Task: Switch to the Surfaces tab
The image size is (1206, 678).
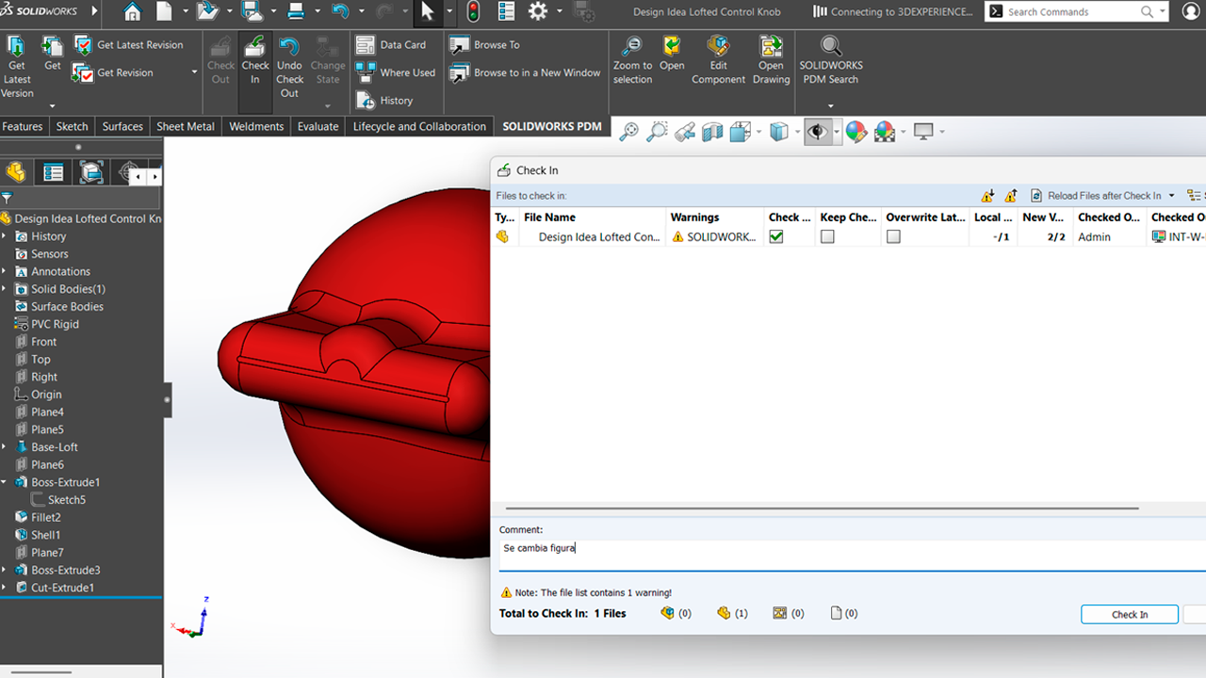Action: (x=122, y=126)
